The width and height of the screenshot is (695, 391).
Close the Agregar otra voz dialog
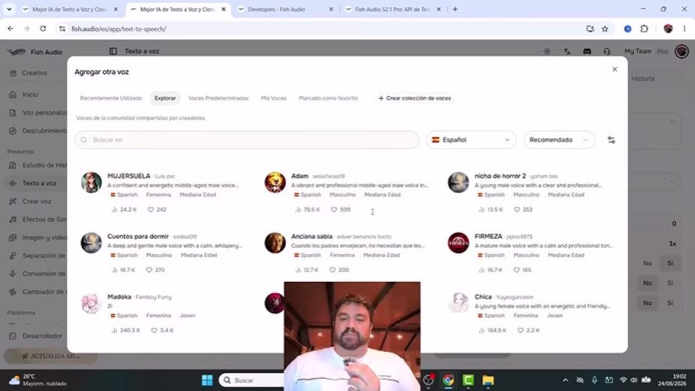pyautogui.click(x=615, y=69)
